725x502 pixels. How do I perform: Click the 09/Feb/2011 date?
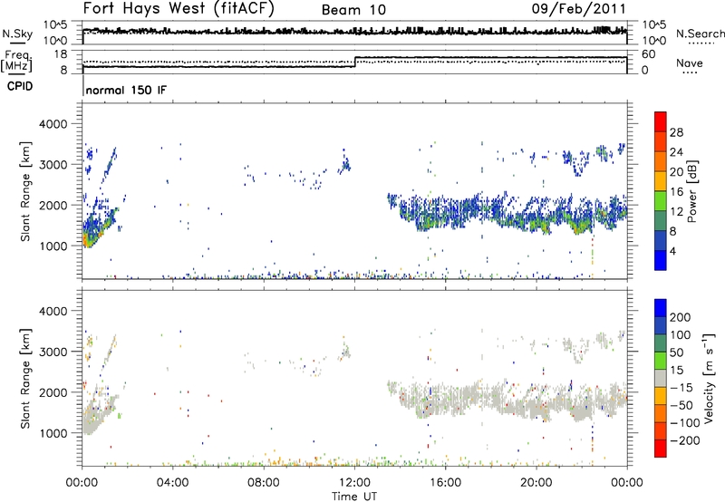coord(578,9)
